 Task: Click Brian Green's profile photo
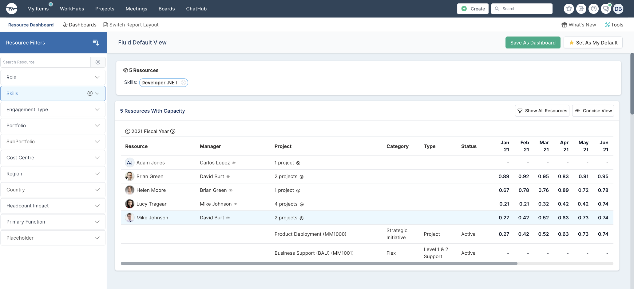[x=129, y=176]
